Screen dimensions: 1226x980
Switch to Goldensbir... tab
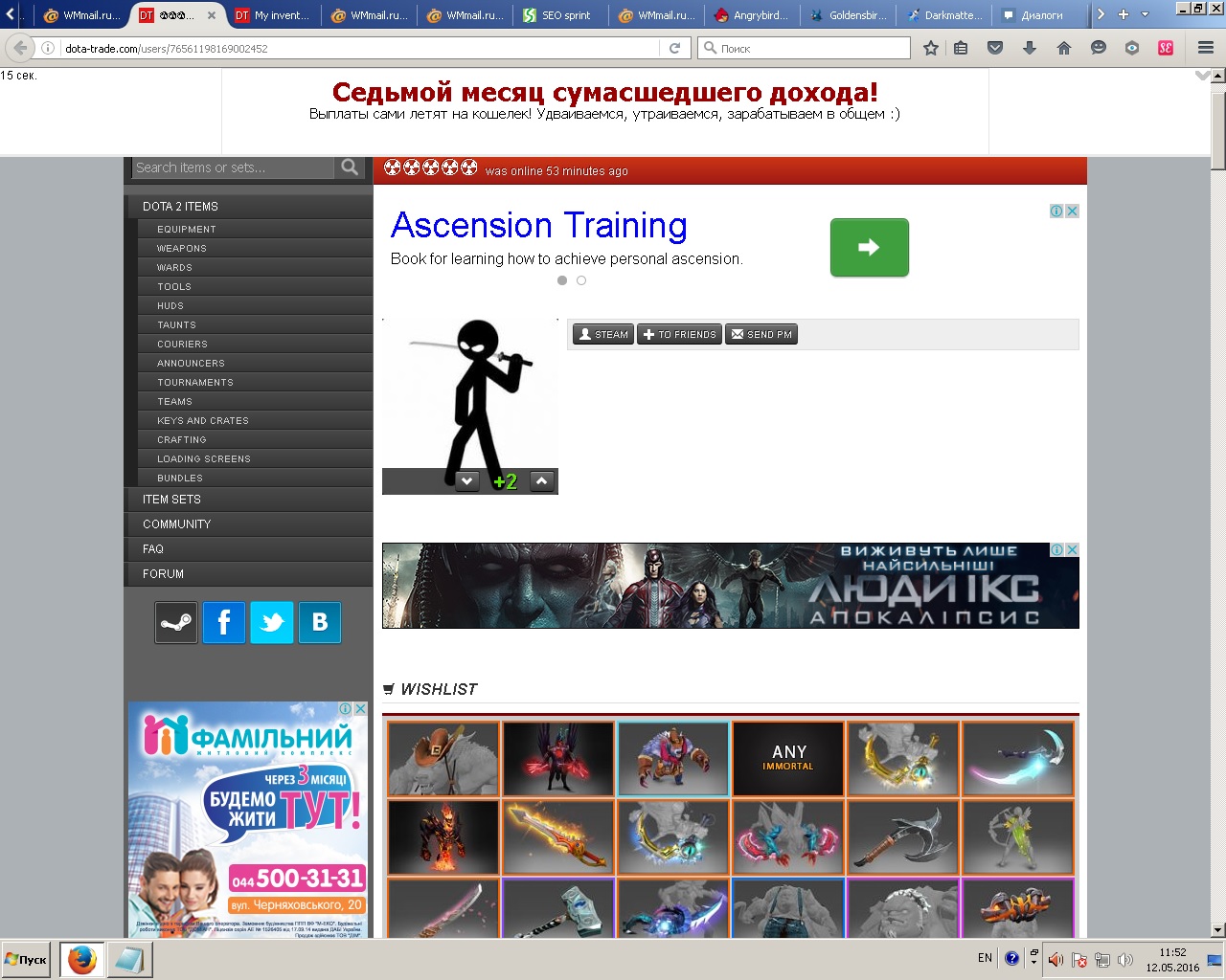[x=848, y=15]
